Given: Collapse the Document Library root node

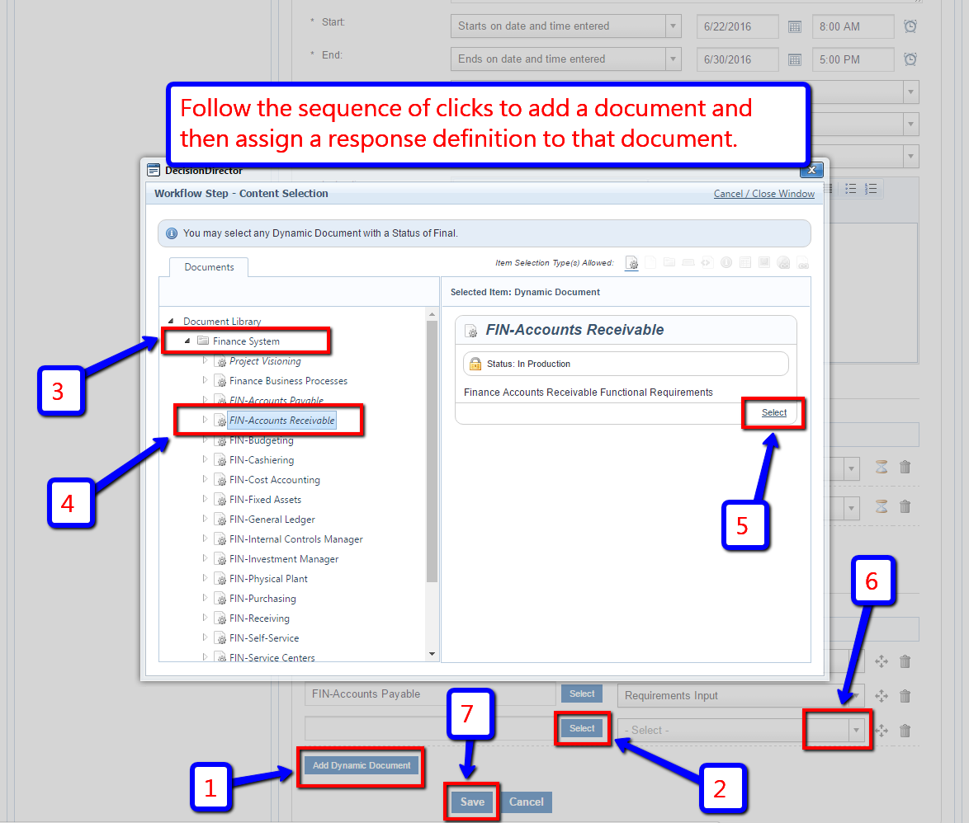Looking at the screenshot, I should [x=171, y=321].
